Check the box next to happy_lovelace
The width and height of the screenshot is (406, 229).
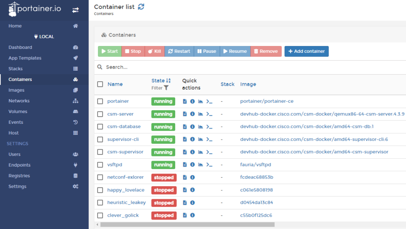tap(100, 190)
